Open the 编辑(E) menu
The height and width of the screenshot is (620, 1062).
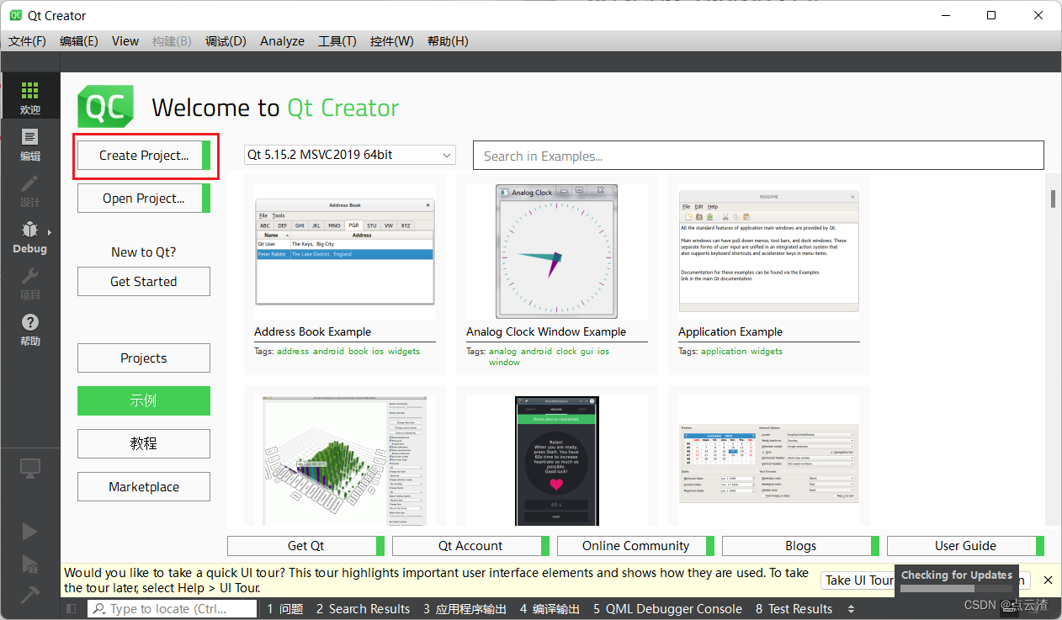78,40
